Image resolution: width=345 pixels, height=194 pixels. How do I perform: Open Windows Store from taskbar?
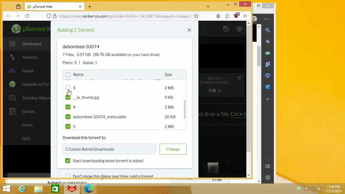55,189
